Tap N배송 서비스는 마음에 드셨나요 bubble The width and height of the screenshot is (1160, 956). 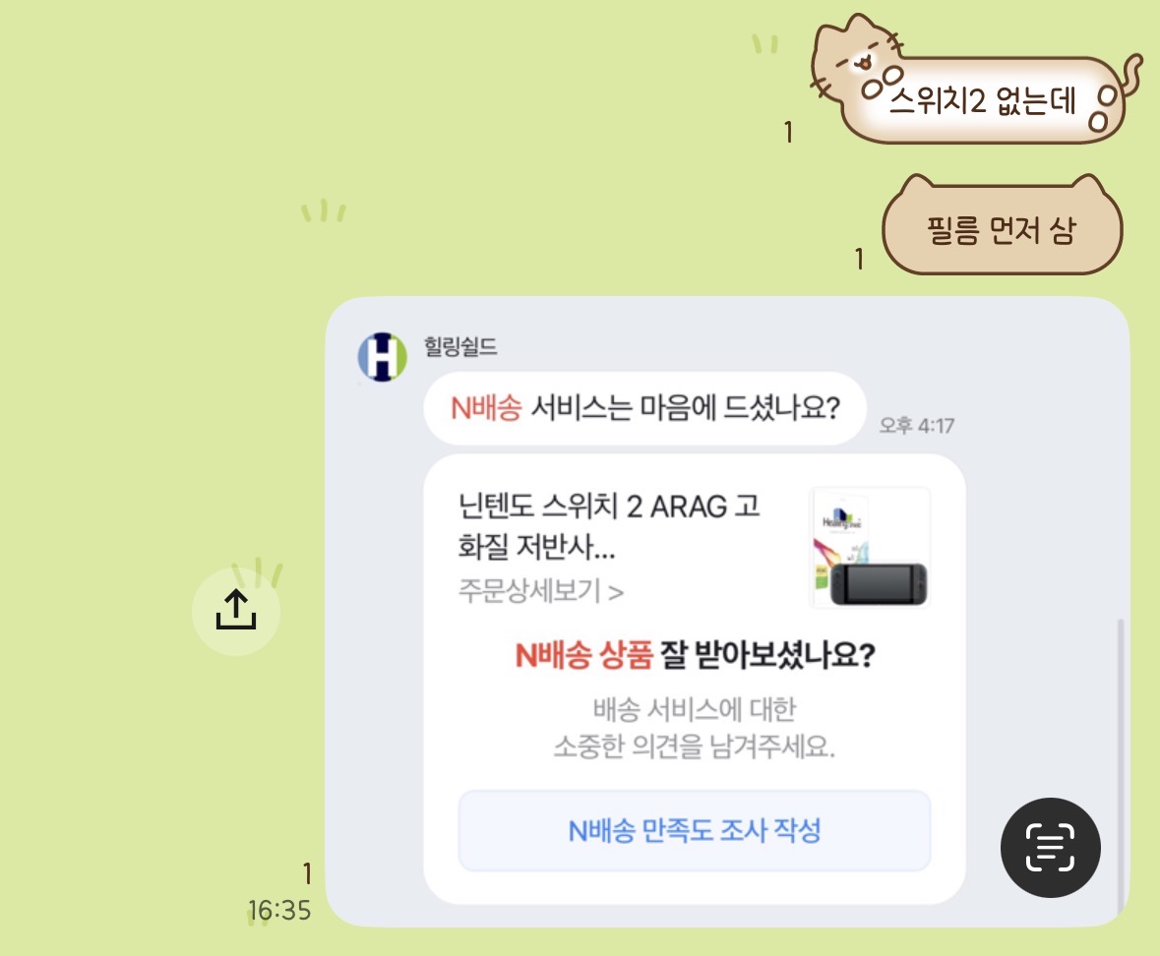click(x=644, y=408)
